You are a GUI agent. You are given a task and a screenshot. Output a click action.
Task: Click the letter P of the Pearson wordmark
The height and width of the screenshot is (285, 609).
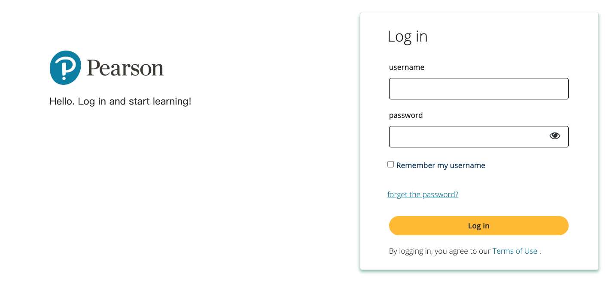pos(93,68)
